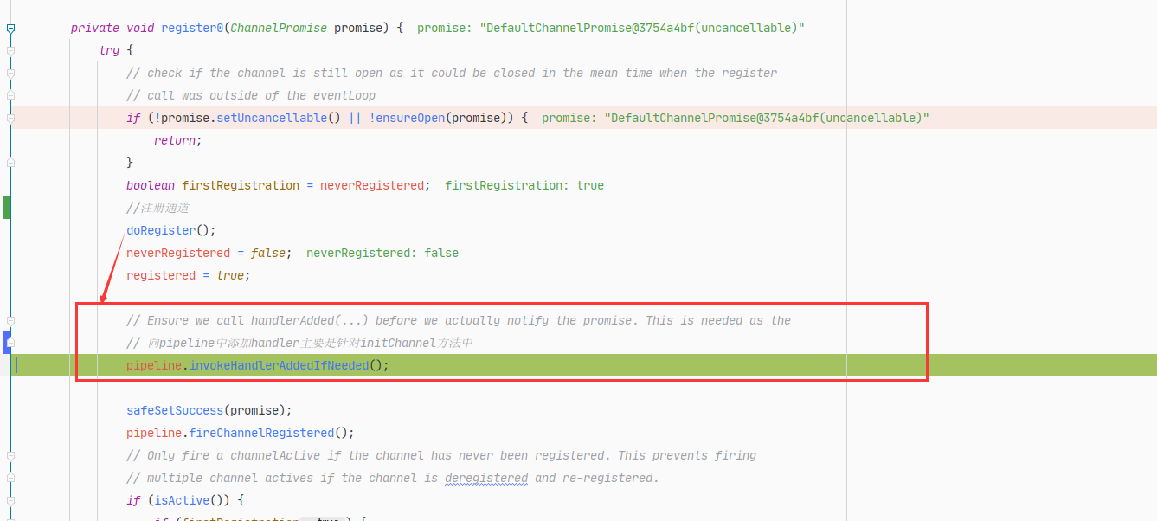Fold the 'Only fire a channelActive' comment
The width and height of the screenshot is (1157, 521).
point(10,456)
